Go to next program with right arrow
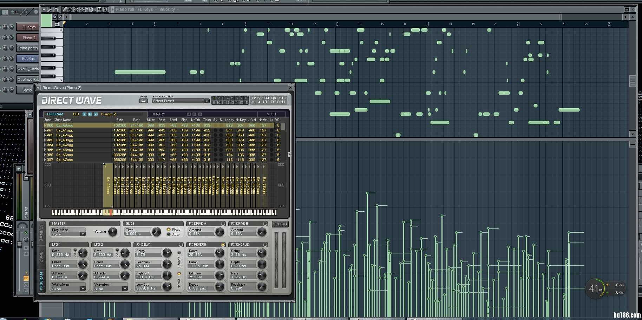The height and width of the screenshot is (320, 642). click(90, 114)
